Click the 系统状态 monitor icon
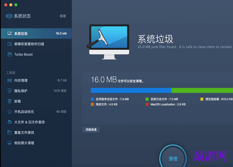The width and height of the screenshot is (233, 167). pyautogui.click(x=9, y=16)
